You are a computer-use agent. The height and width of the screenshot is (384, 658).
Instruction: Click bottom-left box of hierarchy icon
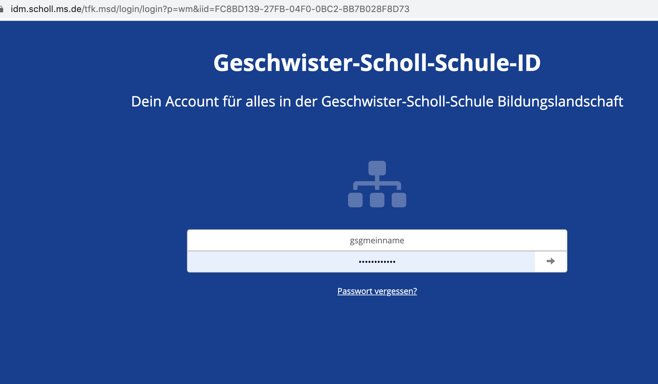click(x=355, y=200)
